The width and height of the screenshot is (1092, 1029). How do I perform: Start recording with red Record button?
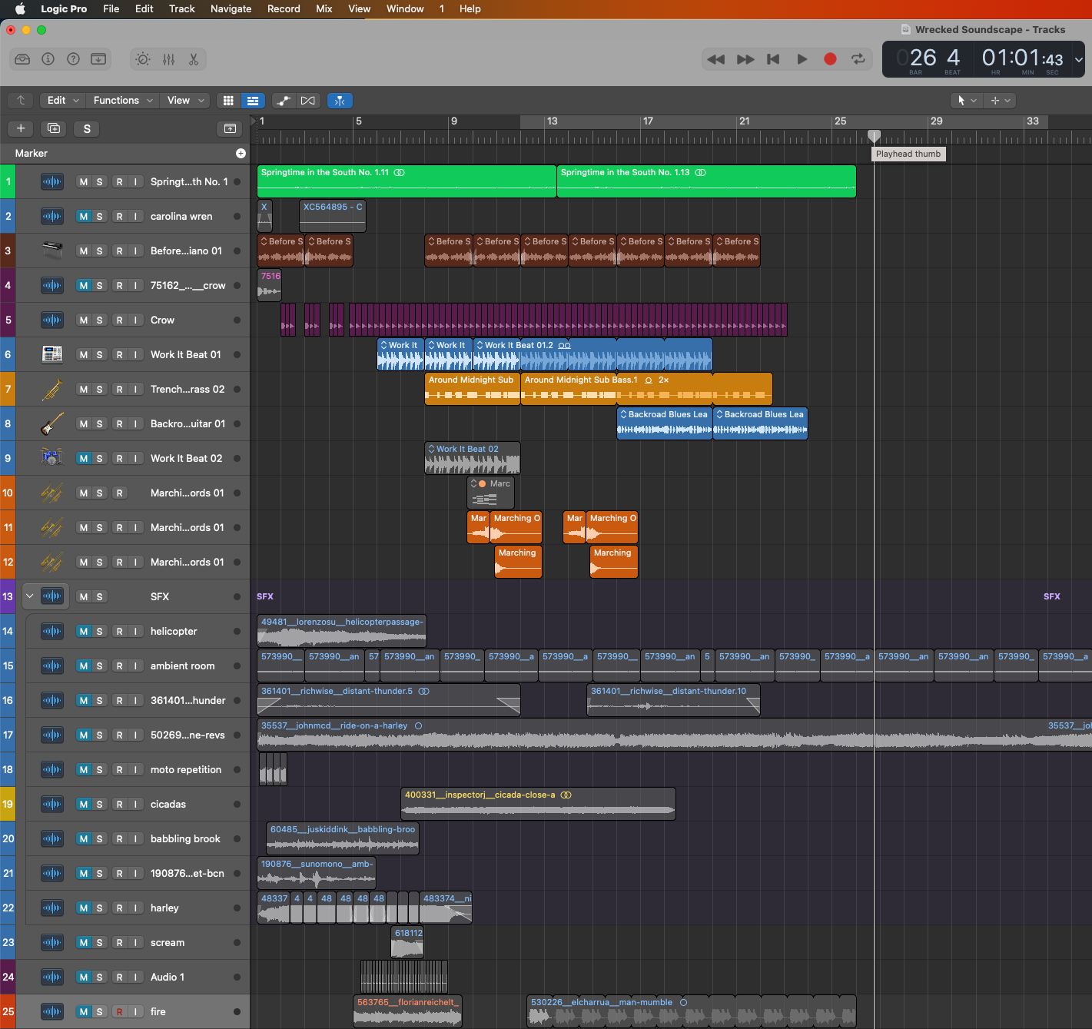click(830, 59)
